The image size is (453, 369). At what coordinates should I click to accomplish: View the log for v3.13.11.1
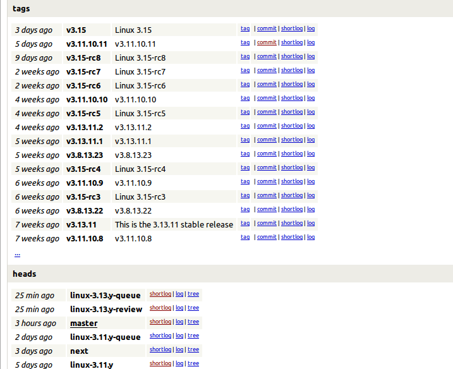pos(311,140)
